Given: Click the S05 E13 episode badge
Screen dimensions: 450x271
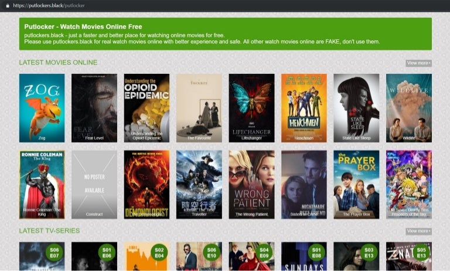Looking at the screenshot, I should pyautogui.click(x=422, y=253).
